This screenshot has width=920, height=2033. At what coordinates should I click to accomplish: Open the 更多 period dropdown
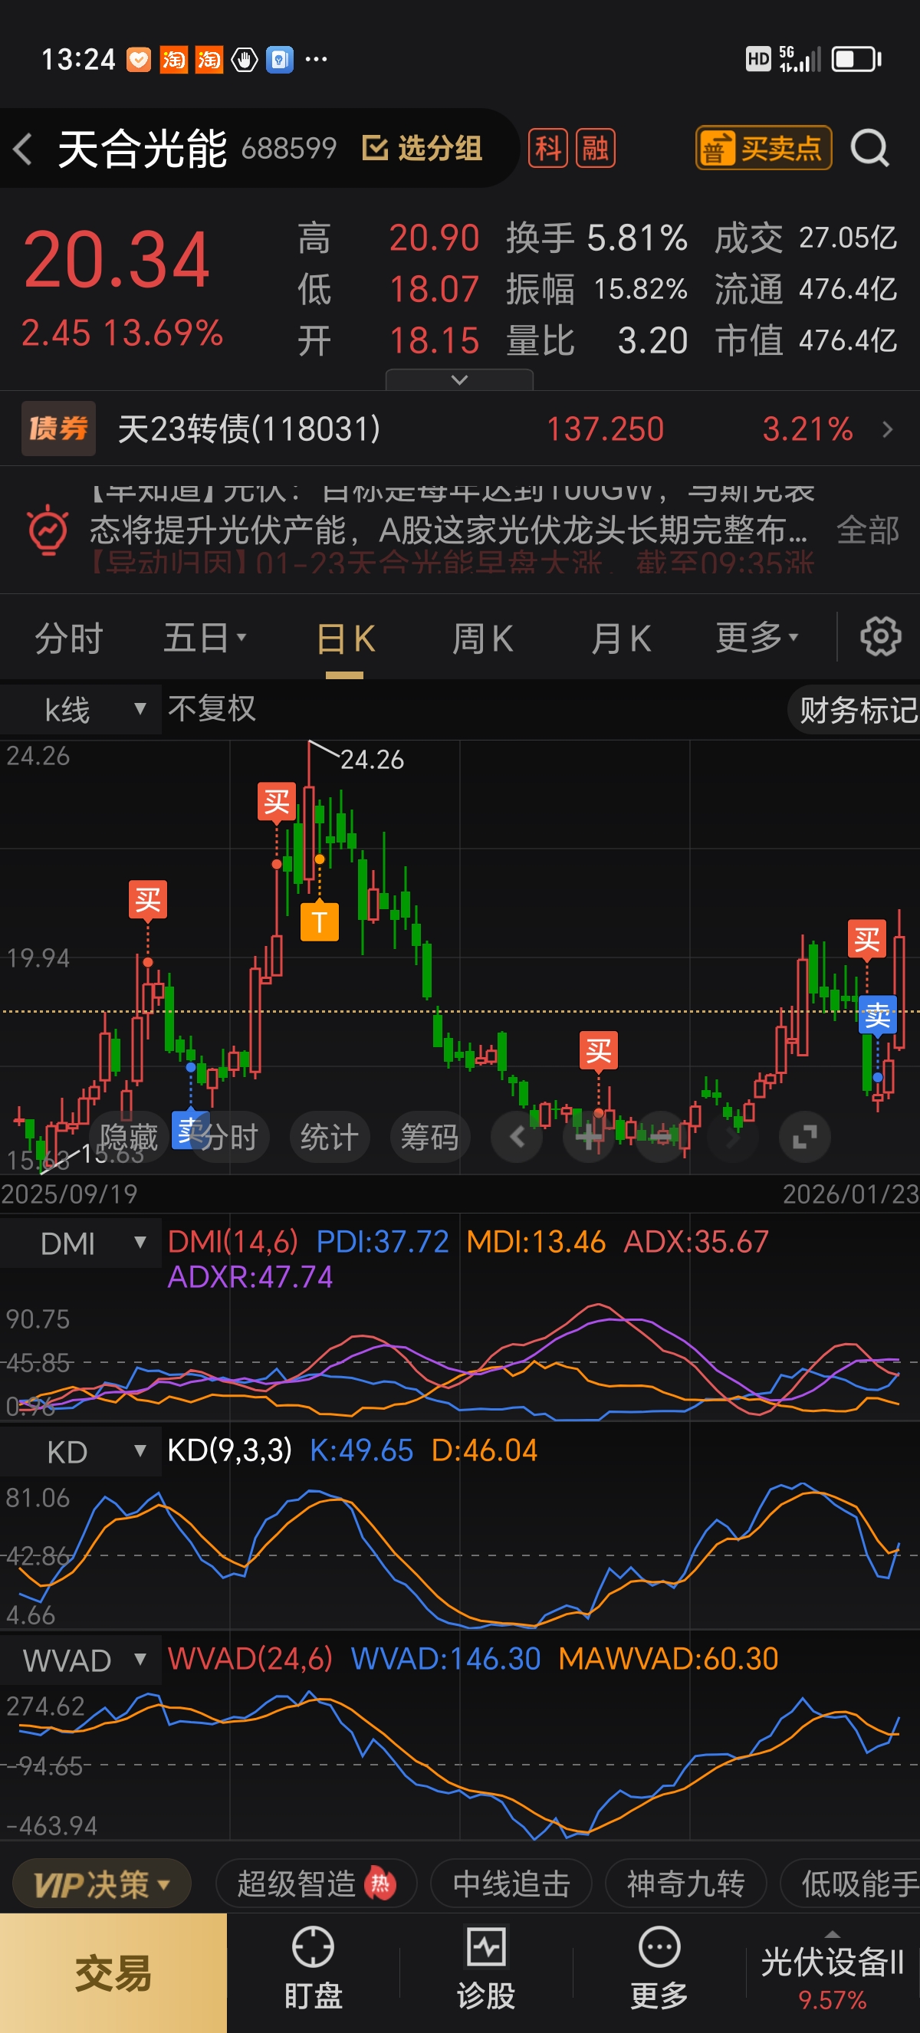[757, 638]
